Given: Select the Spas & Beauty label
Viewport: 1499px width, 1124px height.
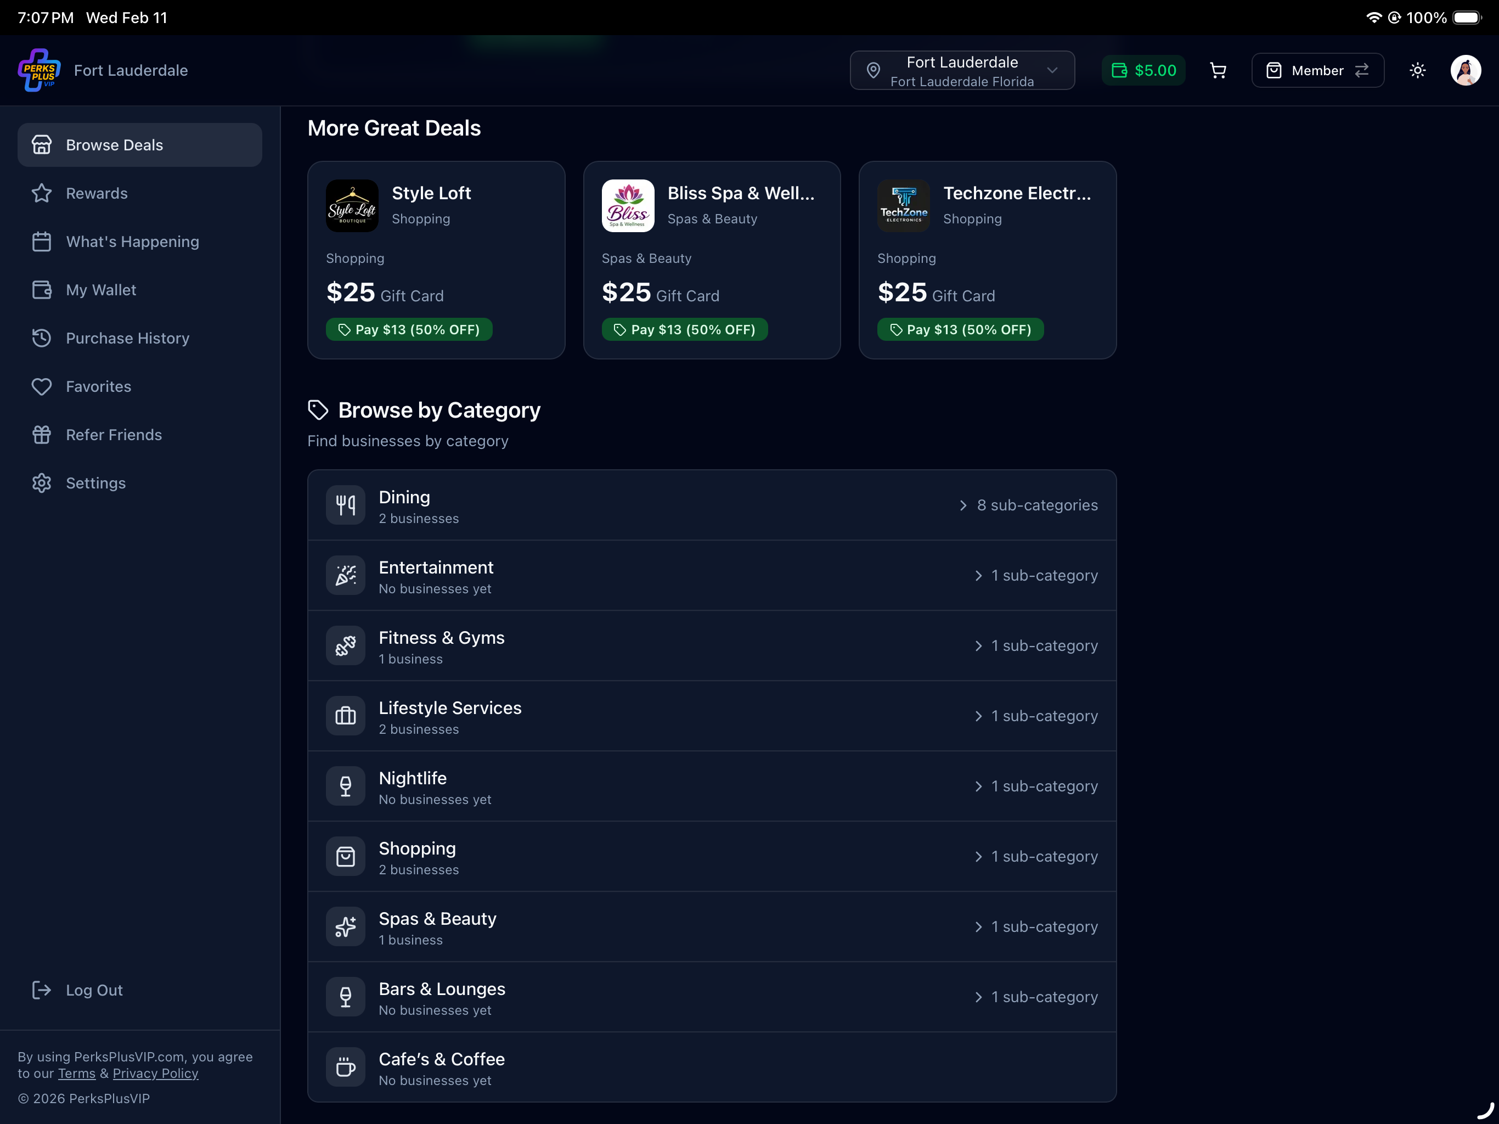Looking at the screenshot, I should [x=437, y=919].
